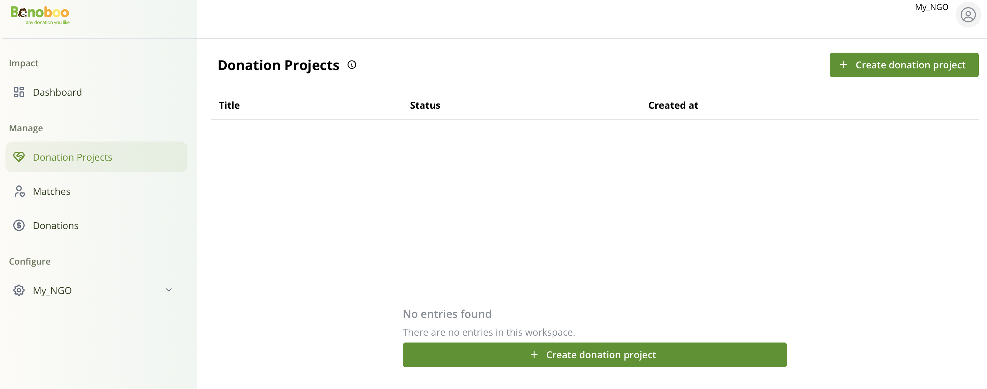Image resolution: width=987 pixels, height=389 pixels.
Task: Click the Title column header
Action: click(x=229, y=105)
